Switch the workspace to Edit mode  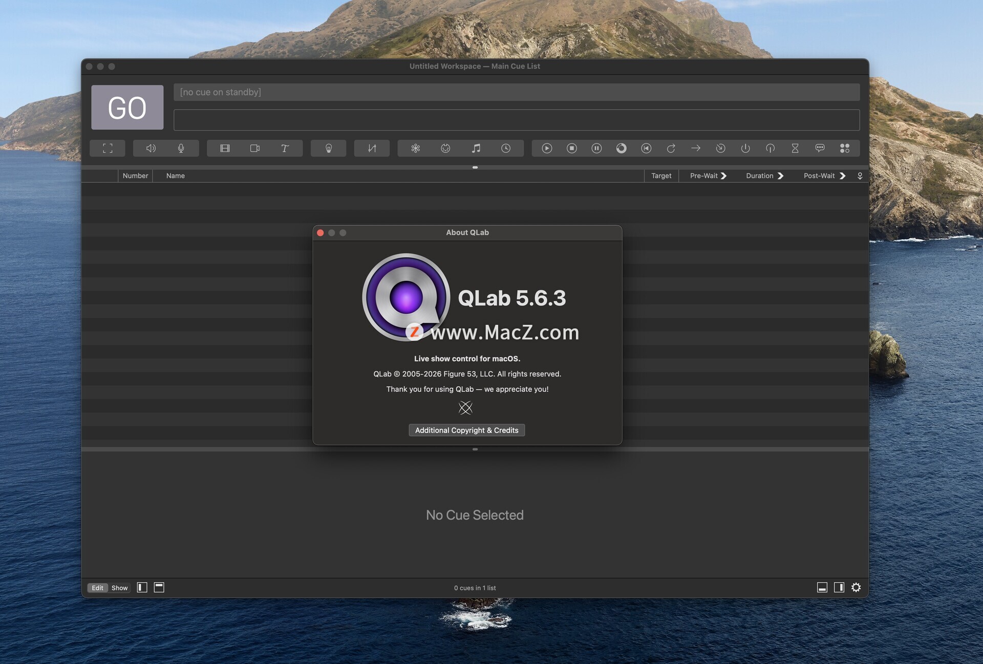(x=97, y=588)
